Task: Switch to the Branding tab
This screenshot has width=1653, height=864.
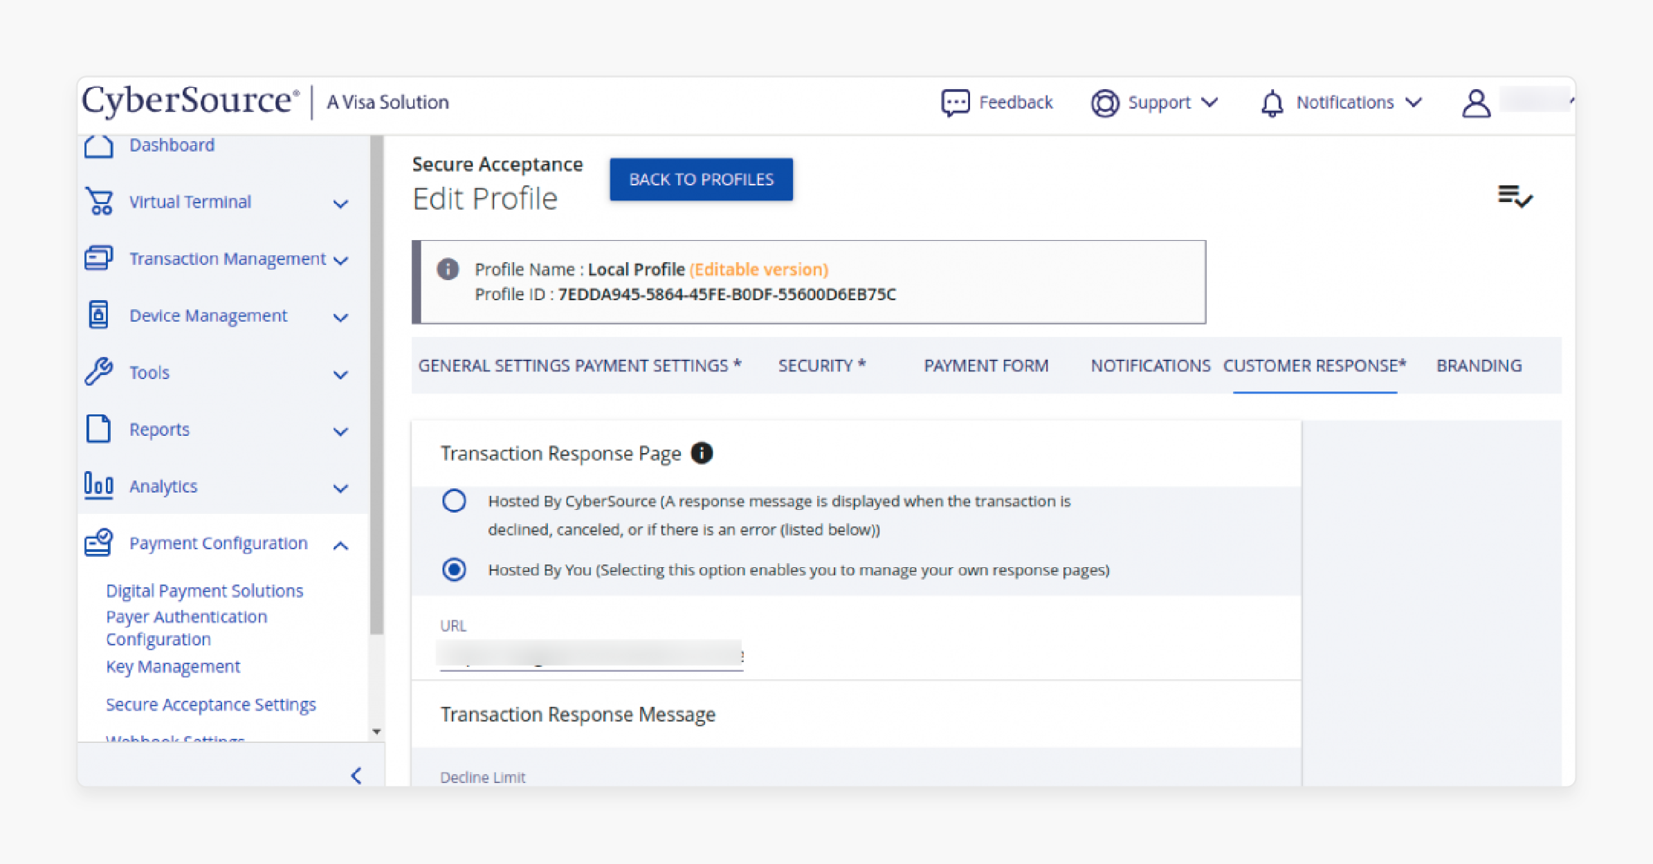Action: 1479,365
